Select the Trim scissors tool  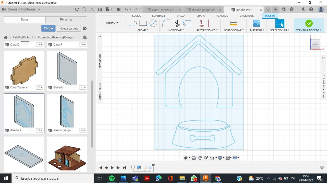coord(177,23)
